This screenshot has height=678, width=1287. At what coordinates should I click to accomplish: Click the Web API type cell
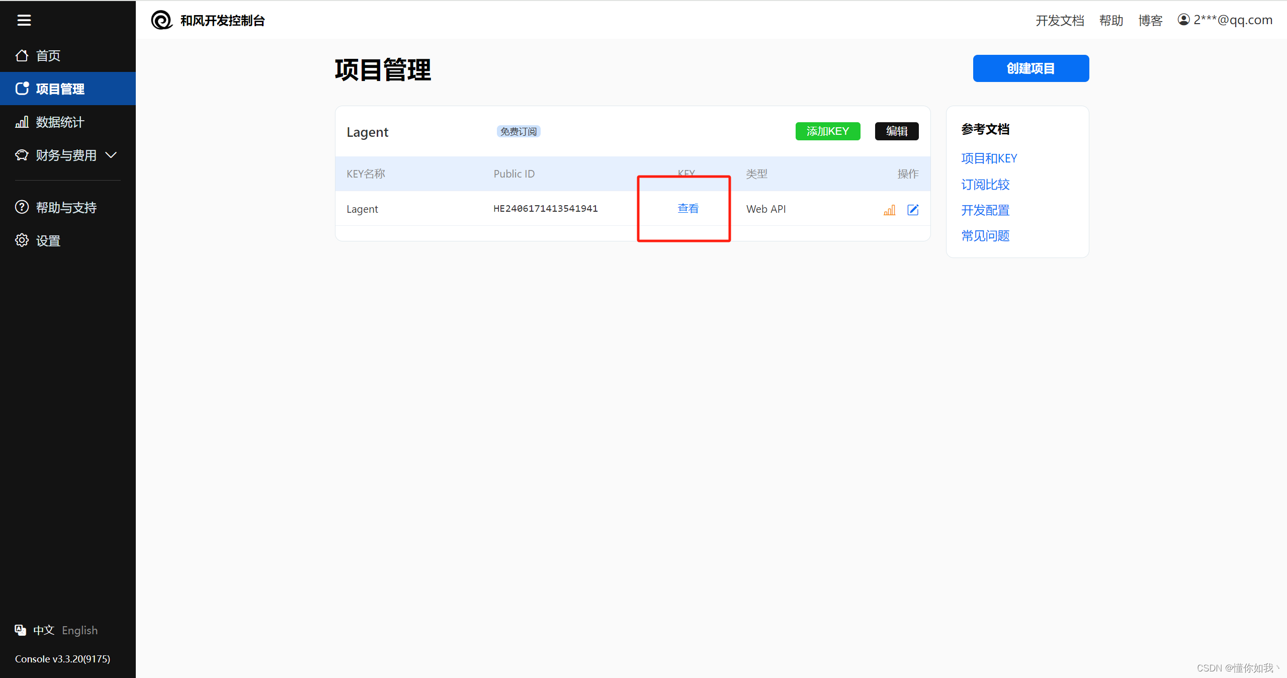(x=765, y=209)
